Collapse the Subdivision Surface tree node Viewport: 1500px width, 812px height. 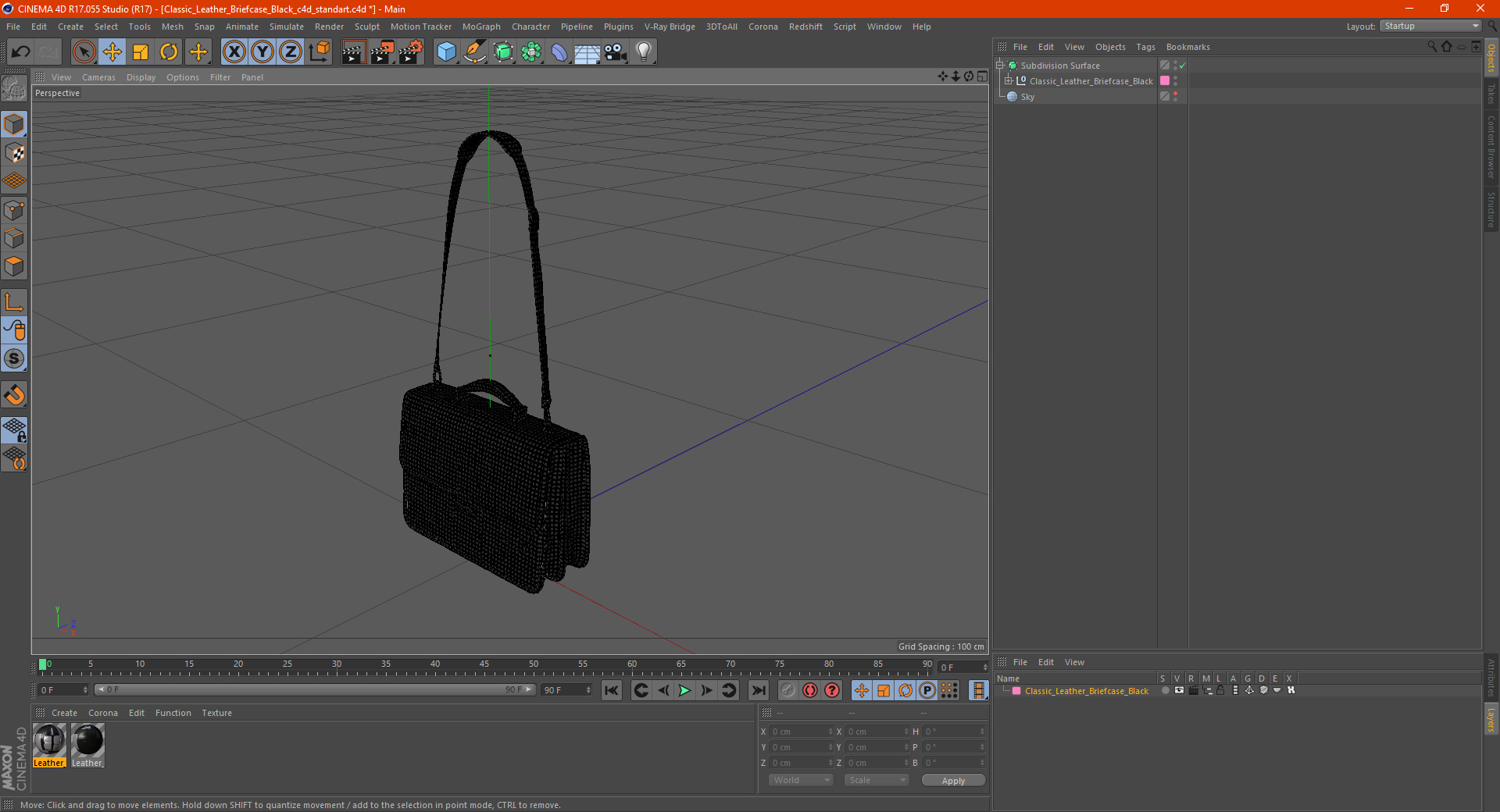(x=999, y=66)
